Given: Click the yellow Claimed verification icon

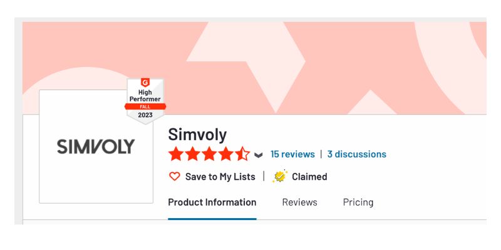Looking at the screenshot, I should 279,176.
